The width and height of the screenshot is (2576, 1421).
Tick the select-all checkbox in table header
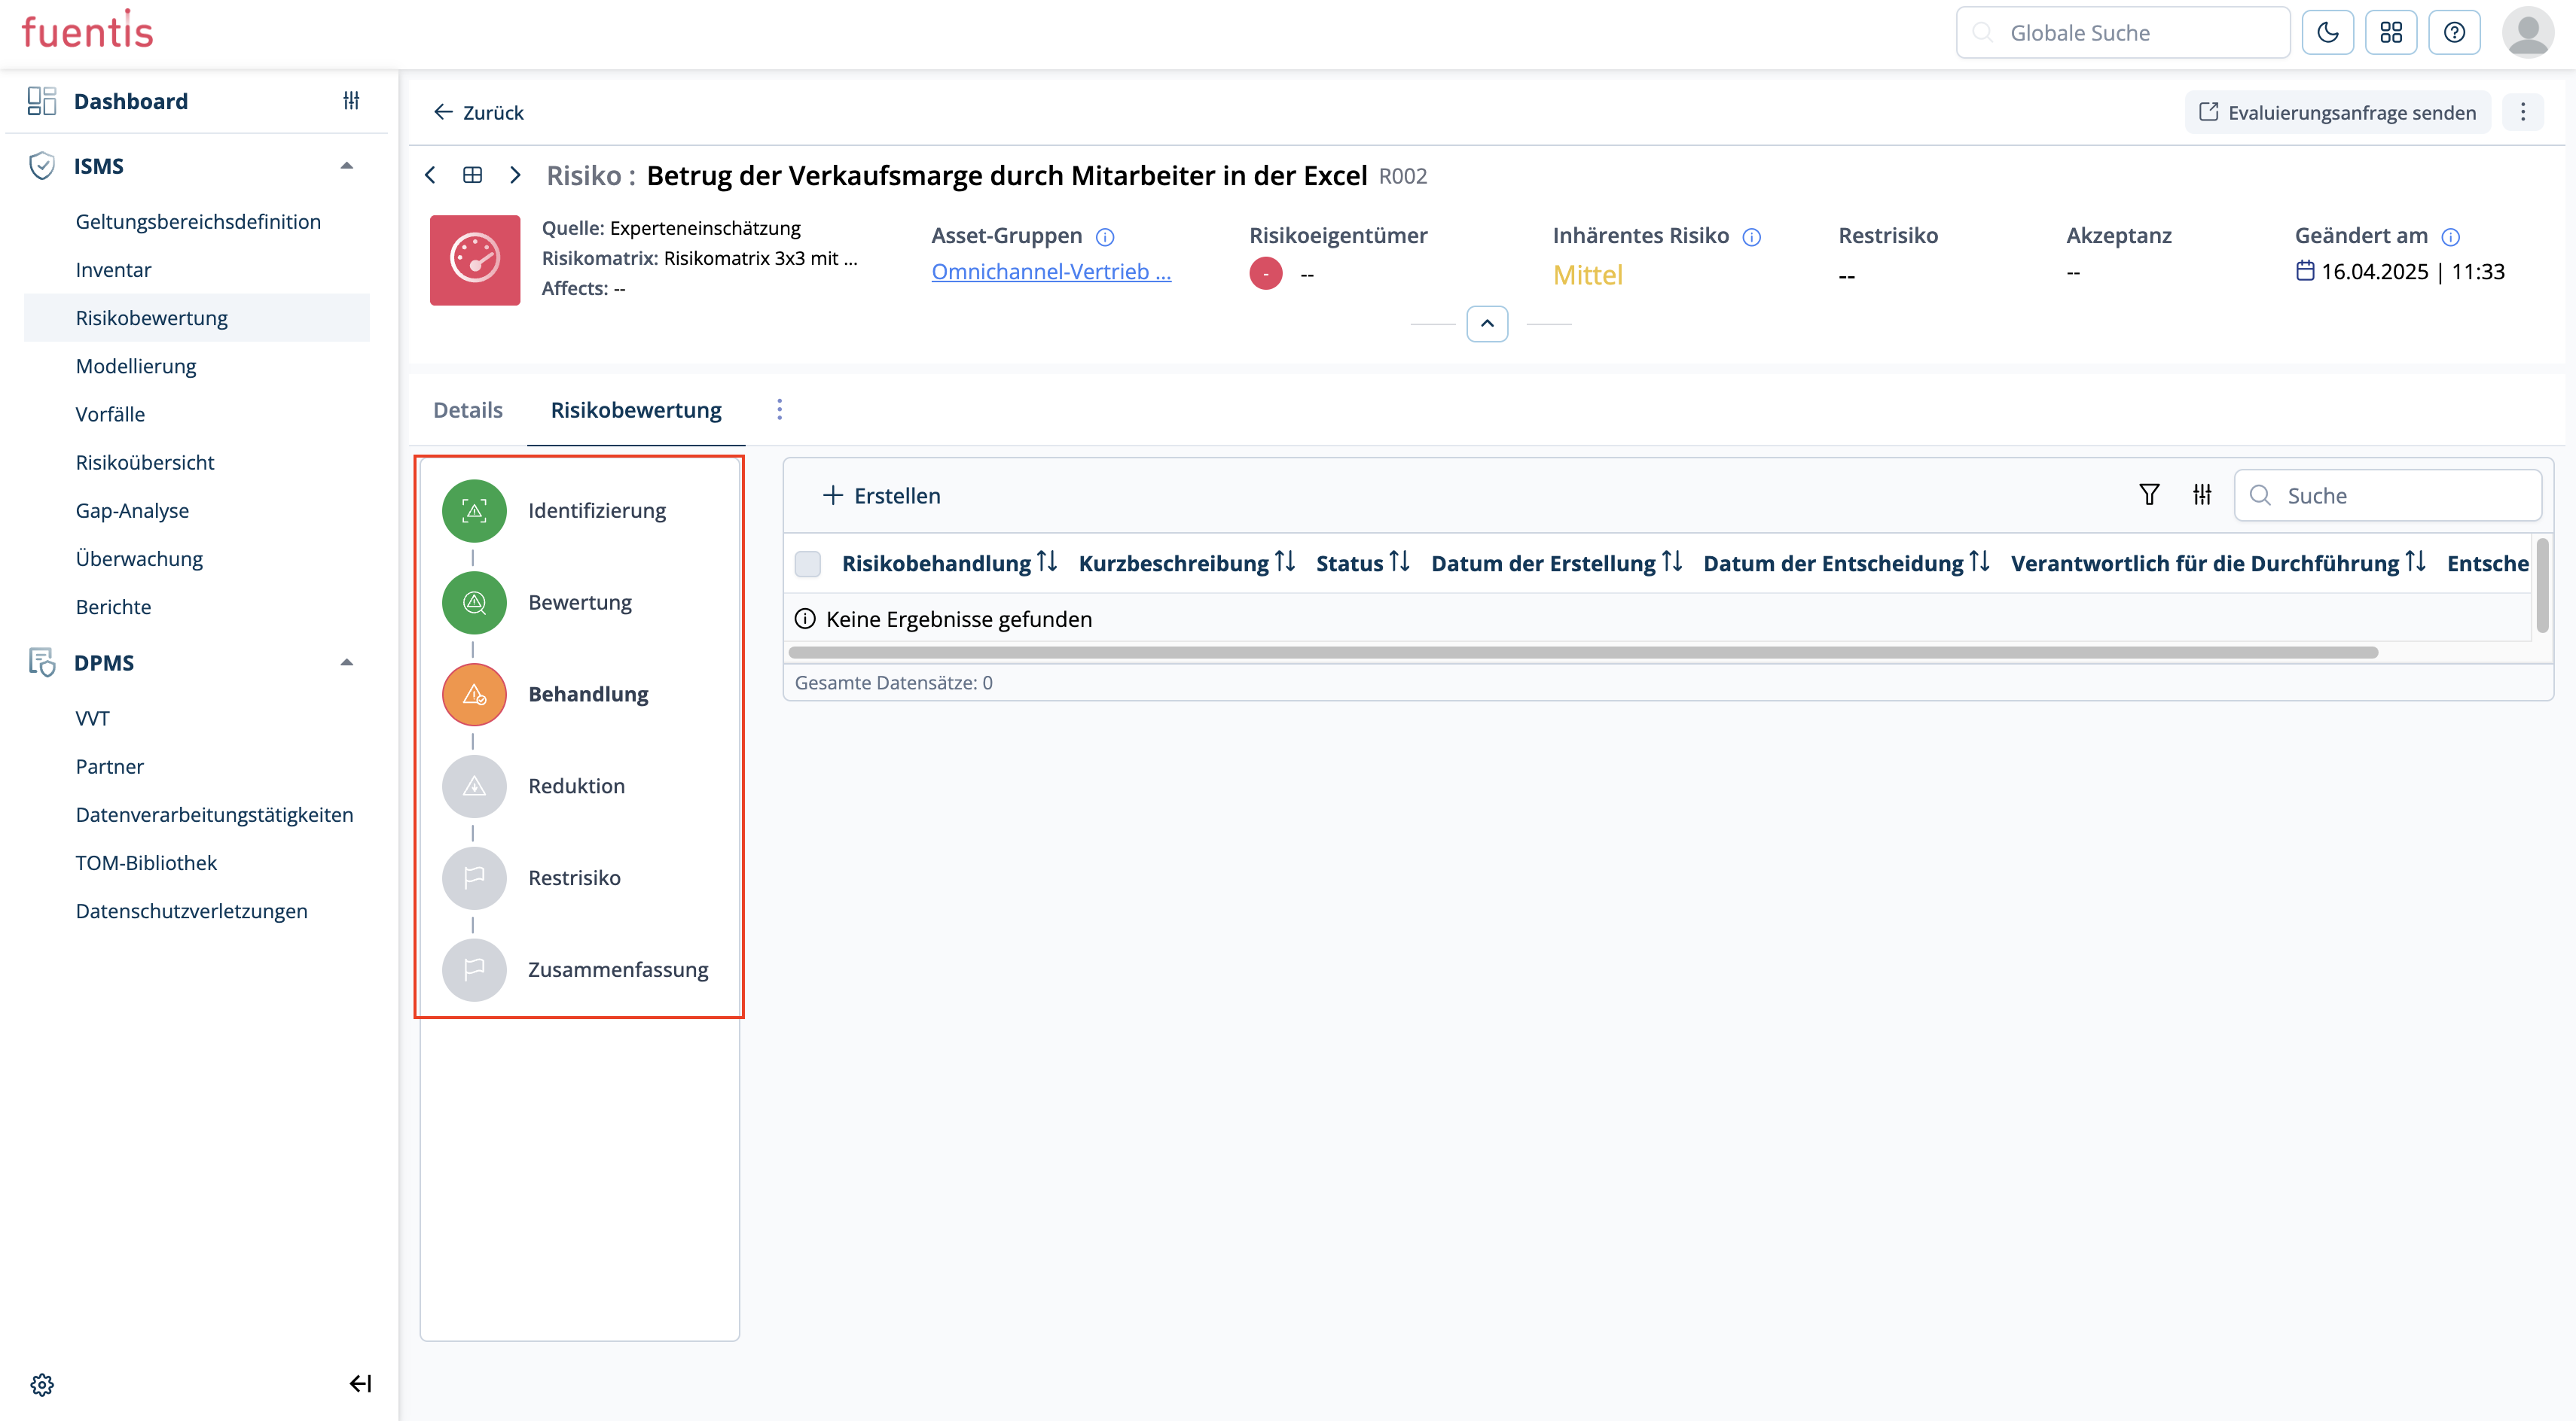coord(807,564)
